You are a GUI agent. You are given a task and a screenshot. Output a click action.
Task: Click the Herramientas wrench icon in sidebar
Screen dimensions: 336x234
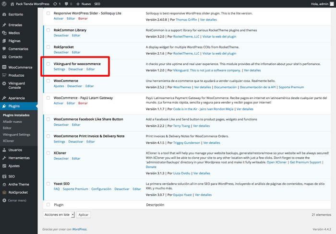point(4,158)
